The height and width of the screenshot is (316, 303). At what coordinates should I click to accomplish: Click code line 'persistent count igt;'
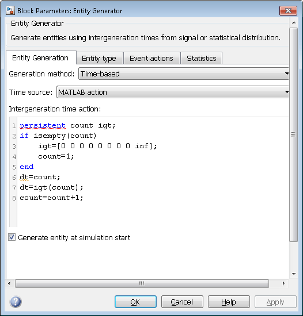coord(67,125)
